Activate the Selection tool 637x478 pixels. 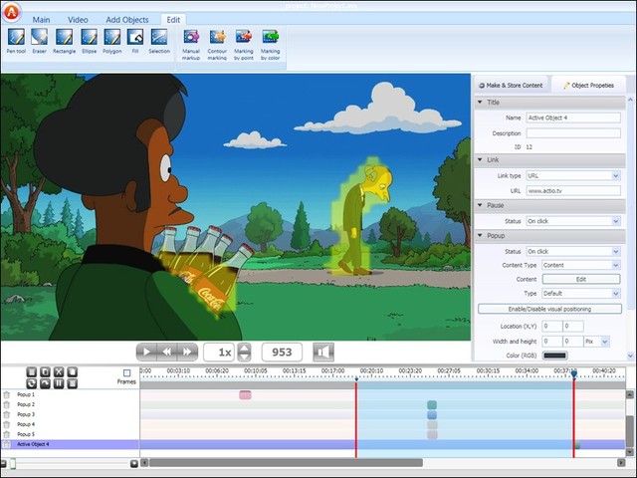click(x=159, y=41)
